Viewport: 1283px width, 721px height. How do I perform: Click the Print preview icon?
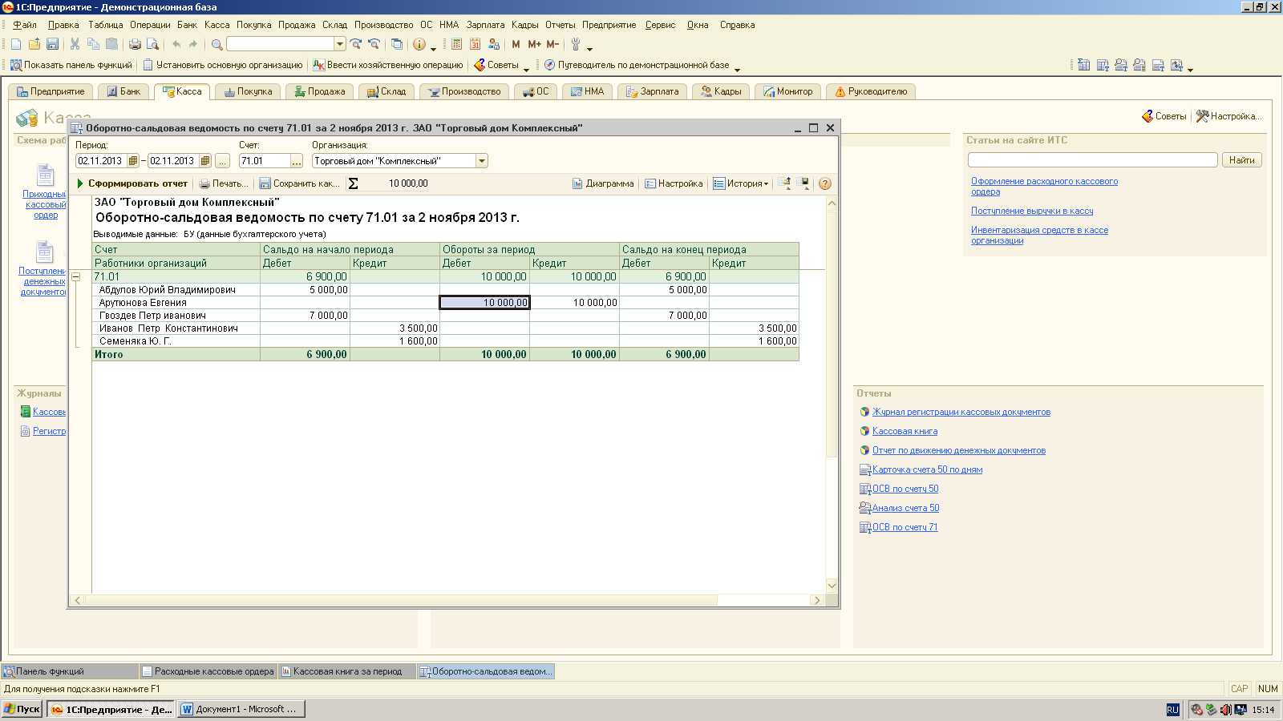tap(152, 44)
